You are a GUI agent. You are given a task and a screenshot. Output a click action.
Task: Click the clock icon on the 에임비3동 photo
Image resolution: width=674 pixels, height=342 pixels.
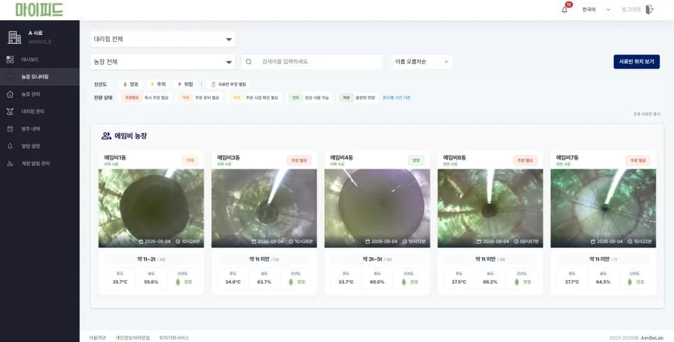click(x=291, y=242)
